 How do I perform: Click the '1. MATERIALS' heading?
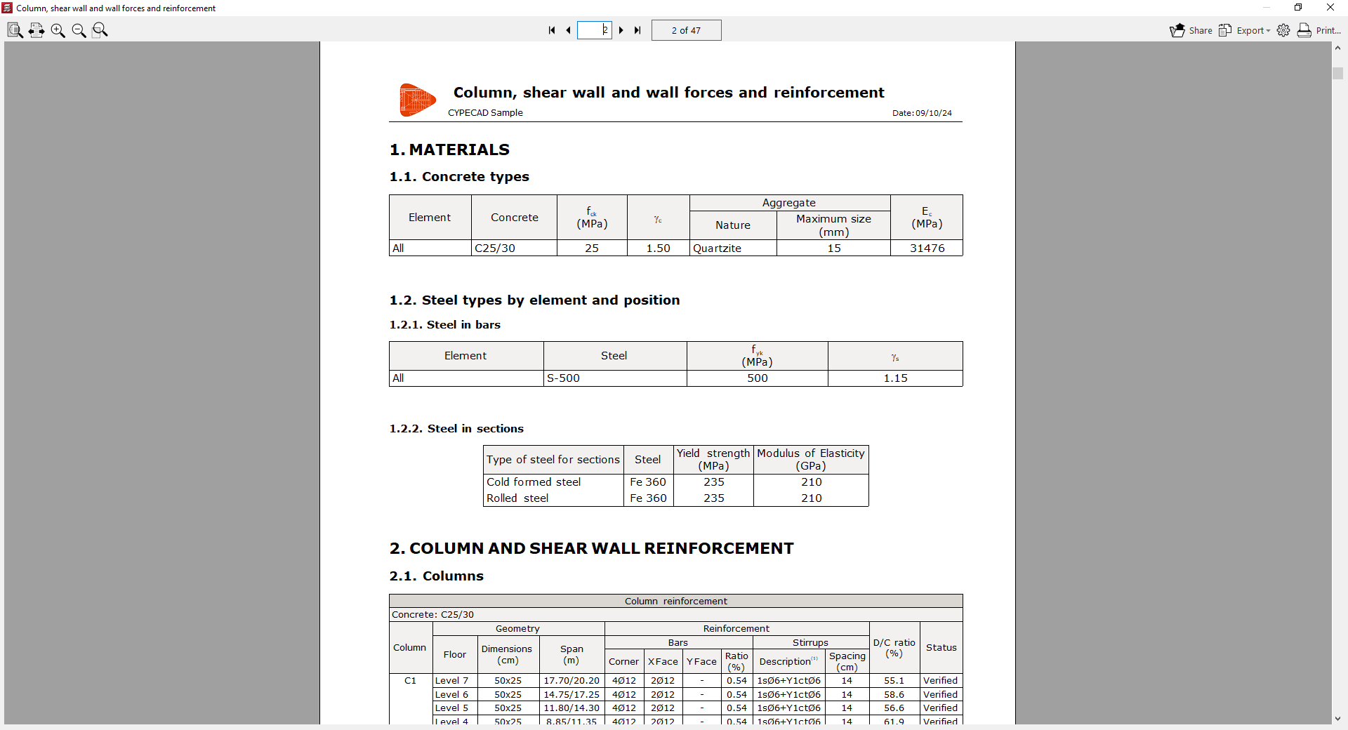pyautogui.click(x=449, y=150)
